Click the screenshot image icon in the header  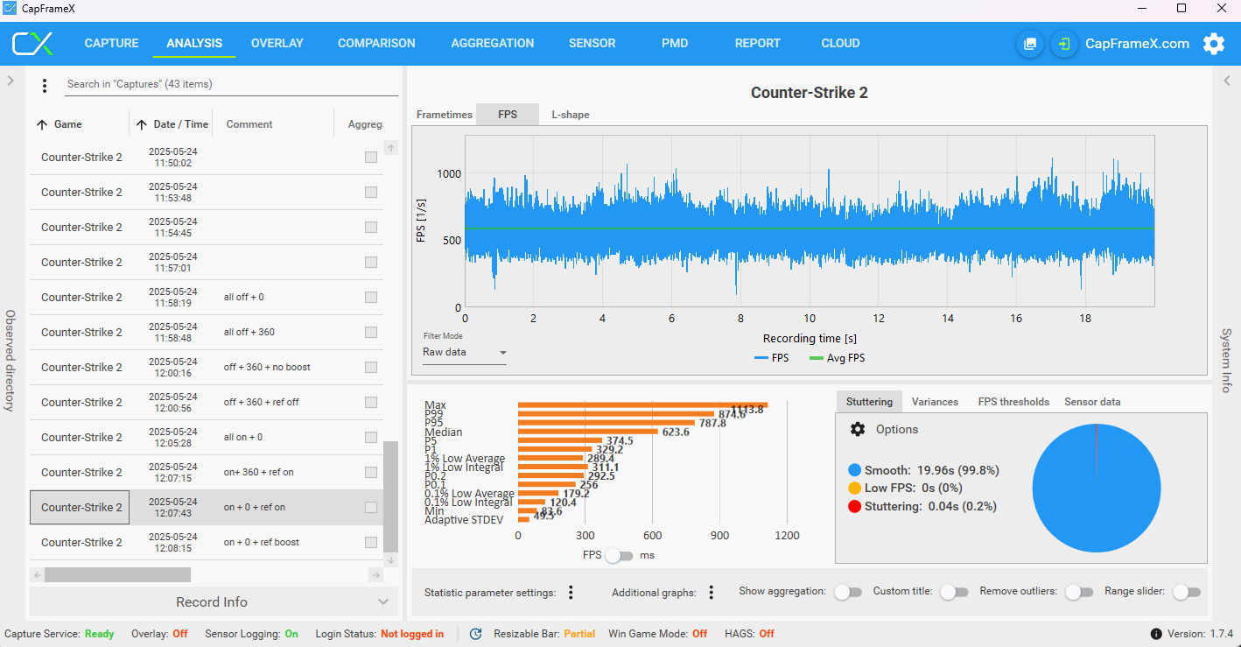(x=1030, y=44)
